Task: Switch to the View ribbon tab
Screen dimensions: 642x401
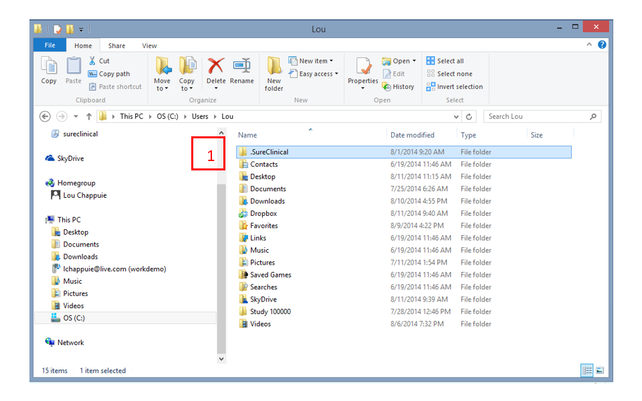Action: (149, 45)
